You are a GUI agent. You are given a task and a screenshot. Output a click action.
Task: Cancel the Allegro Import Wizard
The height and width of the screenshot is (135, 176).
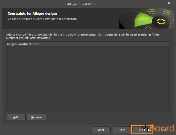(101, 130)
